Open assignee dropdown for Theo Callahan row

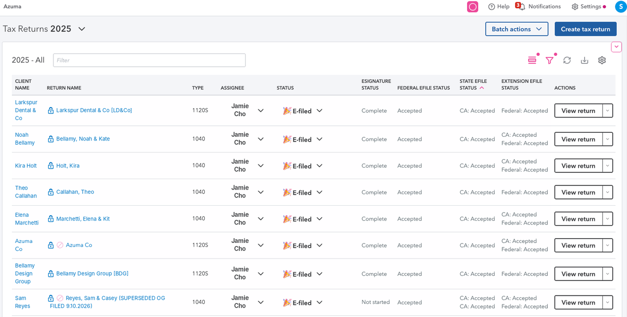click(261, 192)
